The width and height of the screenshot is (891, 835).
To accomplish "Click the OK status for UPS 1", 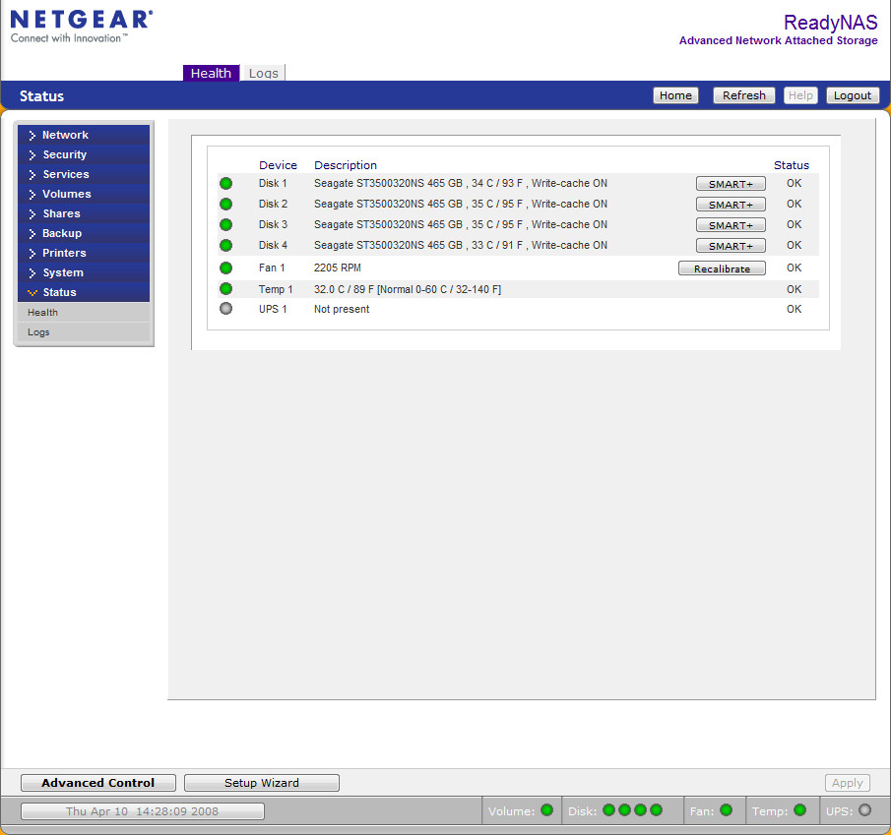I will [794, 310].
